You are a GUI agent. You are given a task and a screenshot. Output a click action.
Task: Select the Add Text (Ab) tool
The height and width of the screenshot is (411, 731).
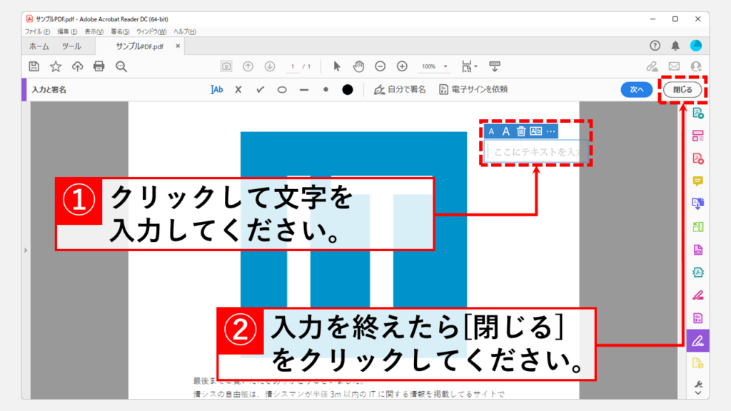coord(217,89)
